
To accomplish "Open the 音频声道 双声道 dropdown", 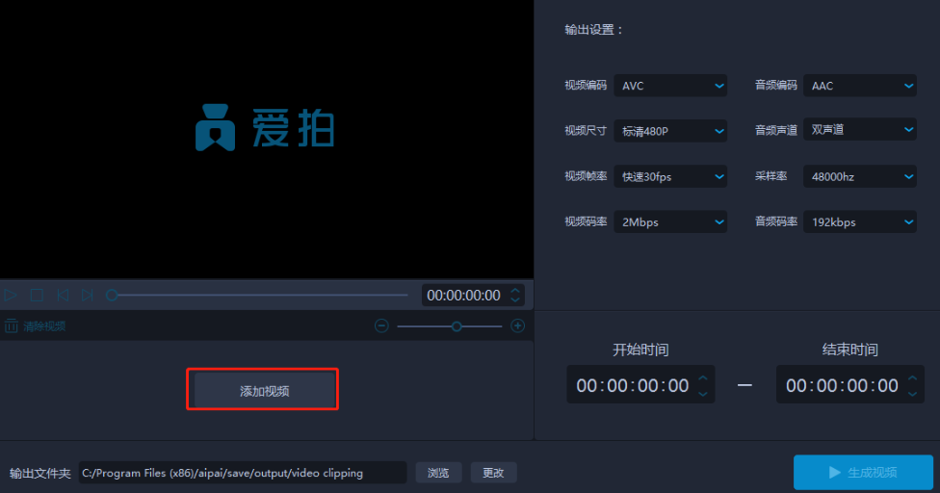I will pos(860,129).
